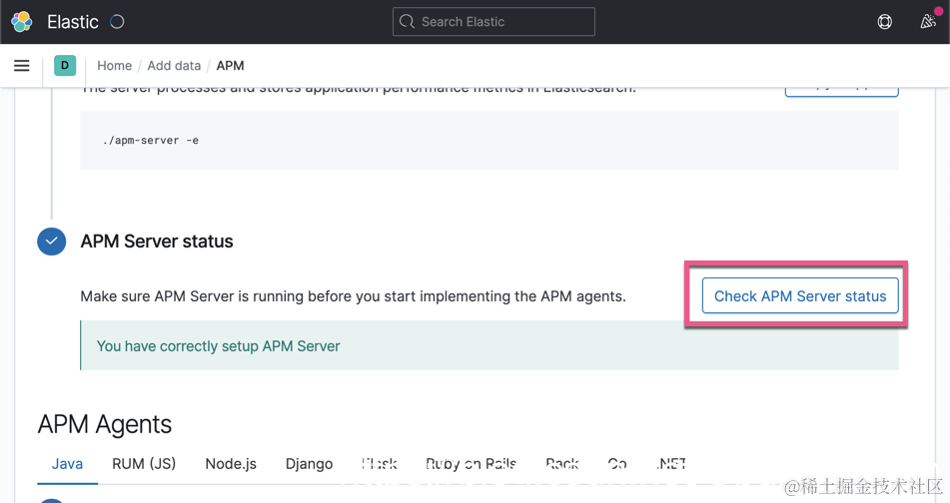950x503 pixels.
Task: Click the APM Agents heading
Action: [105, 424]
